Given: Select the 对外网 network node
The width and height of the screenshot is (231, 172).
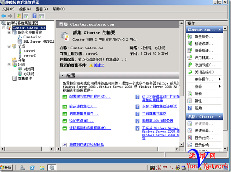Looking at the screenshot, I should (29, 69).
